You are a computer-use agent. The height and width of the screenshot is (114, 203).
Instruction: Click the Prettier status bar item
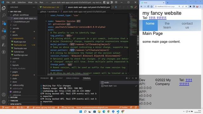[123, 107]
